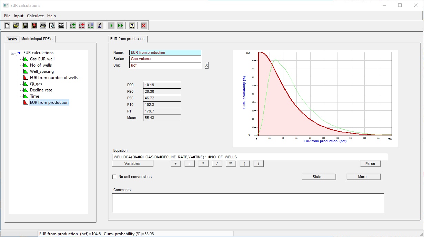Image resolution: width=424 pixels, height=237 pixels.
Task: Click the Print preview magnifier icon
Action: coord(52,26)
